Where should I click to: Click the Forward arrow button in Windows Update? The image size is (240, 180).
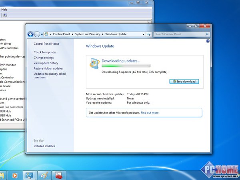pyautogui.click(x=37, y=34)
